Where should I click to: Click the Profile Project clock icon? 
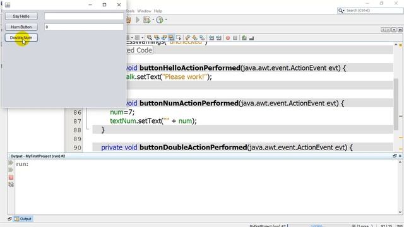pos(160,20)
